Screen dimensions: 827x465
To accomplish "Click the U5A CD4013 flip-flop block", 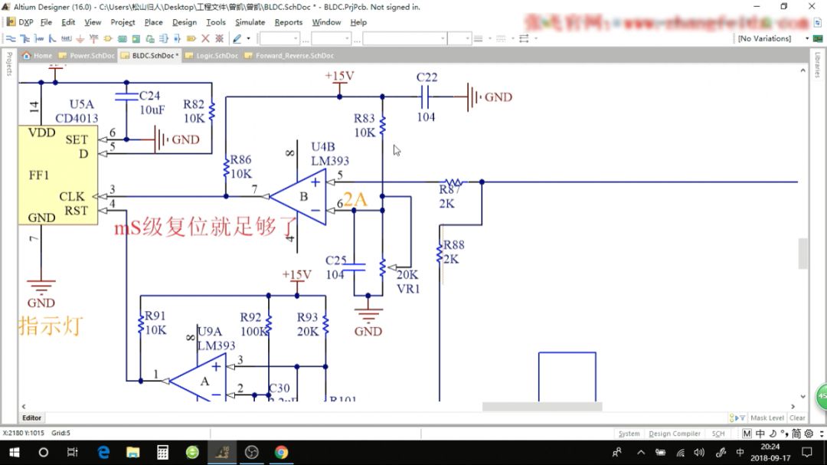I will click(x=58, y=175).
